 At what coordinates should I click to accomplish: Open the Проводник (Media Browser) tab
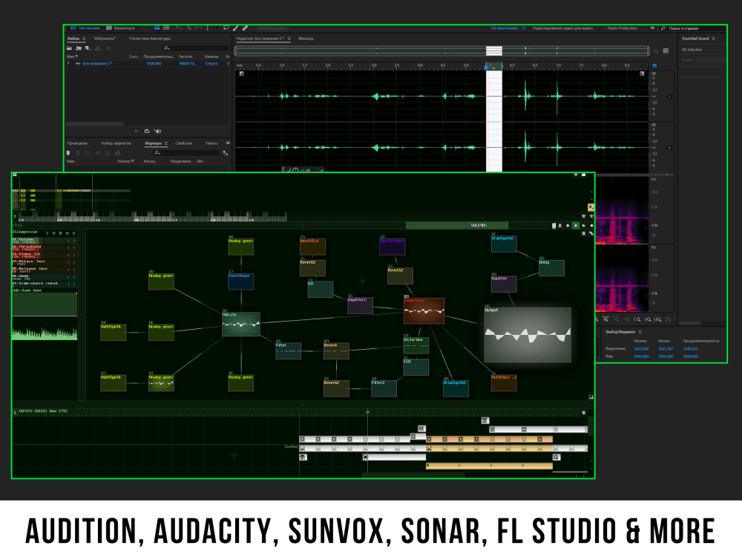[x=78, y=143]
